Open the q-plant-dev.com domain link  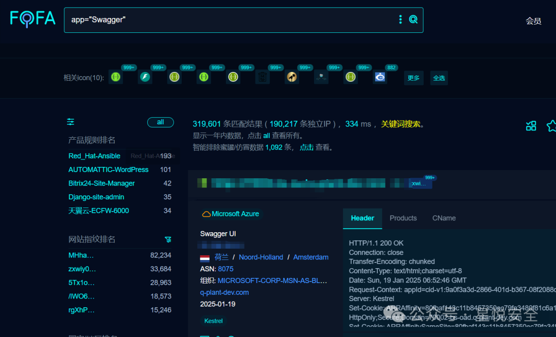(224, 292)
